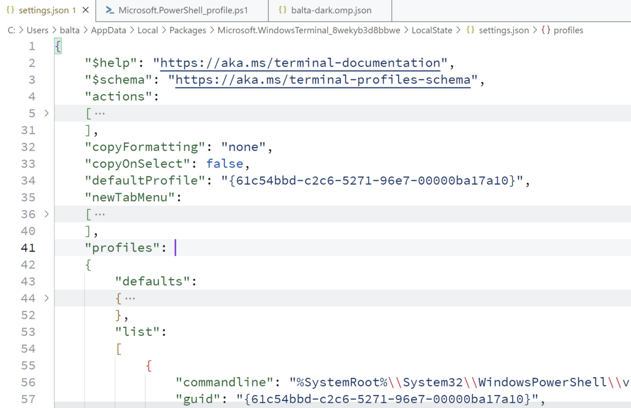
Task: Click the "copyFormatting" key text
Action: click(145, 147)
